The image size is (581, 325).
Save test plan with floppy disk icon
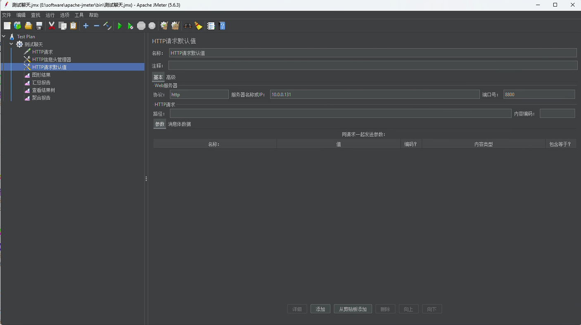39,26
